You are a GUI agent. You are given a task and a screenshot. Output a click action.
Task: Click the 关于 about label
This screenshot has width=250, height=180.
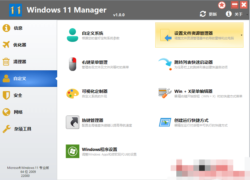pyautogui.click(x=239, y=14)
